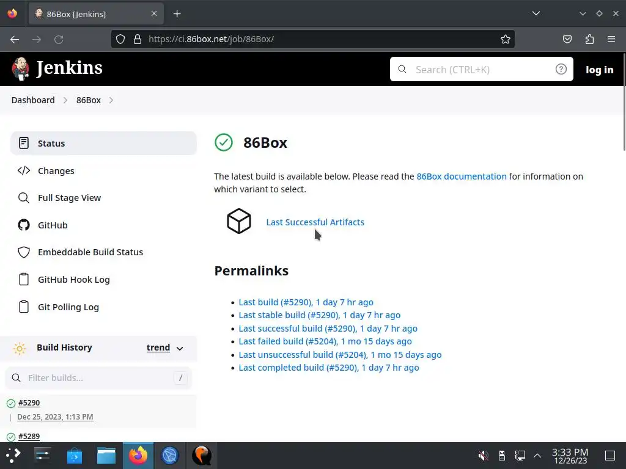
Task: Open the Changes code icon
Action: click(x=24, y=171)
